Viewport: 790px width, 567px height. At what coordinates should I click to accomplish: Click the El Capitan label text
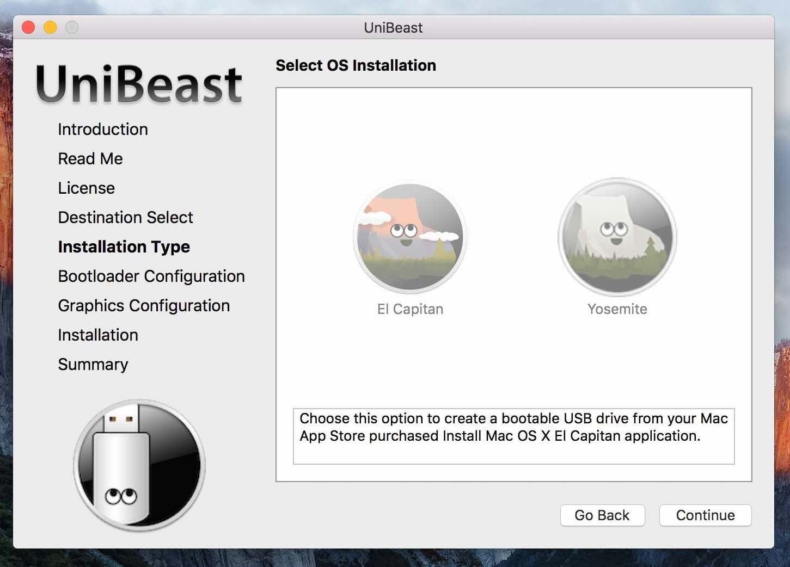tap(410, 309)
